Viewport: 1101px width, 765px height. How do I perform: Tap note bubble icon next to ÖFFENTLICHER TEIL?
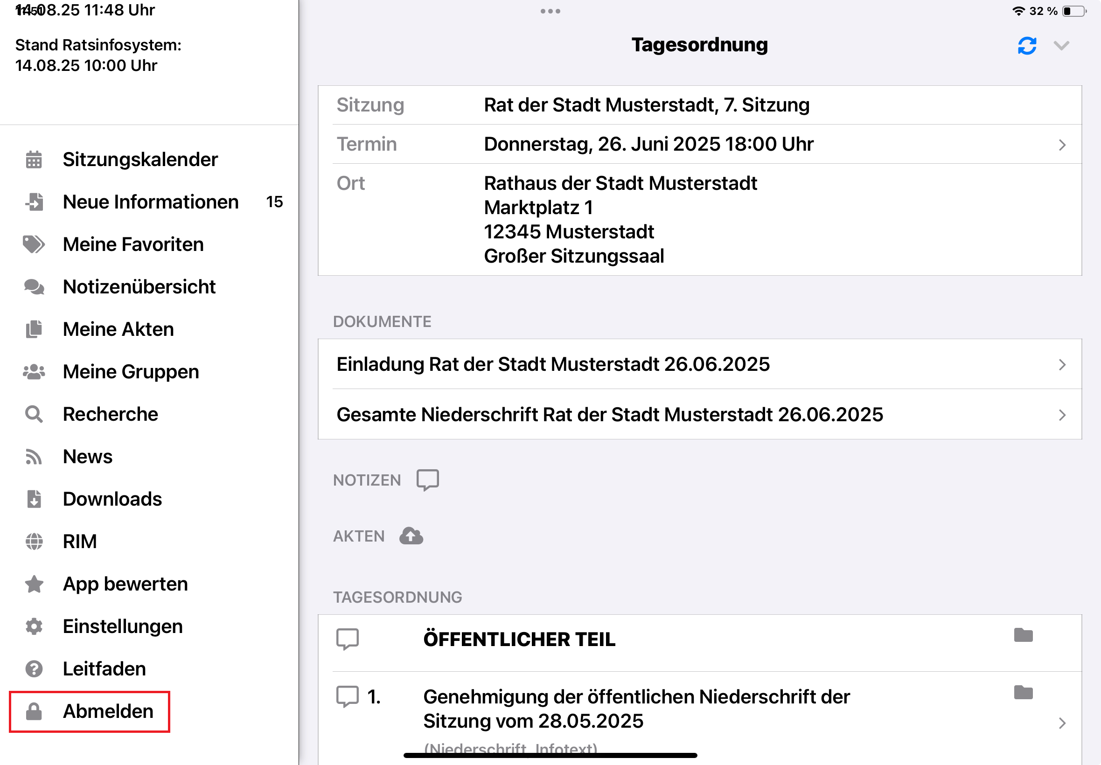pos(348,639)
